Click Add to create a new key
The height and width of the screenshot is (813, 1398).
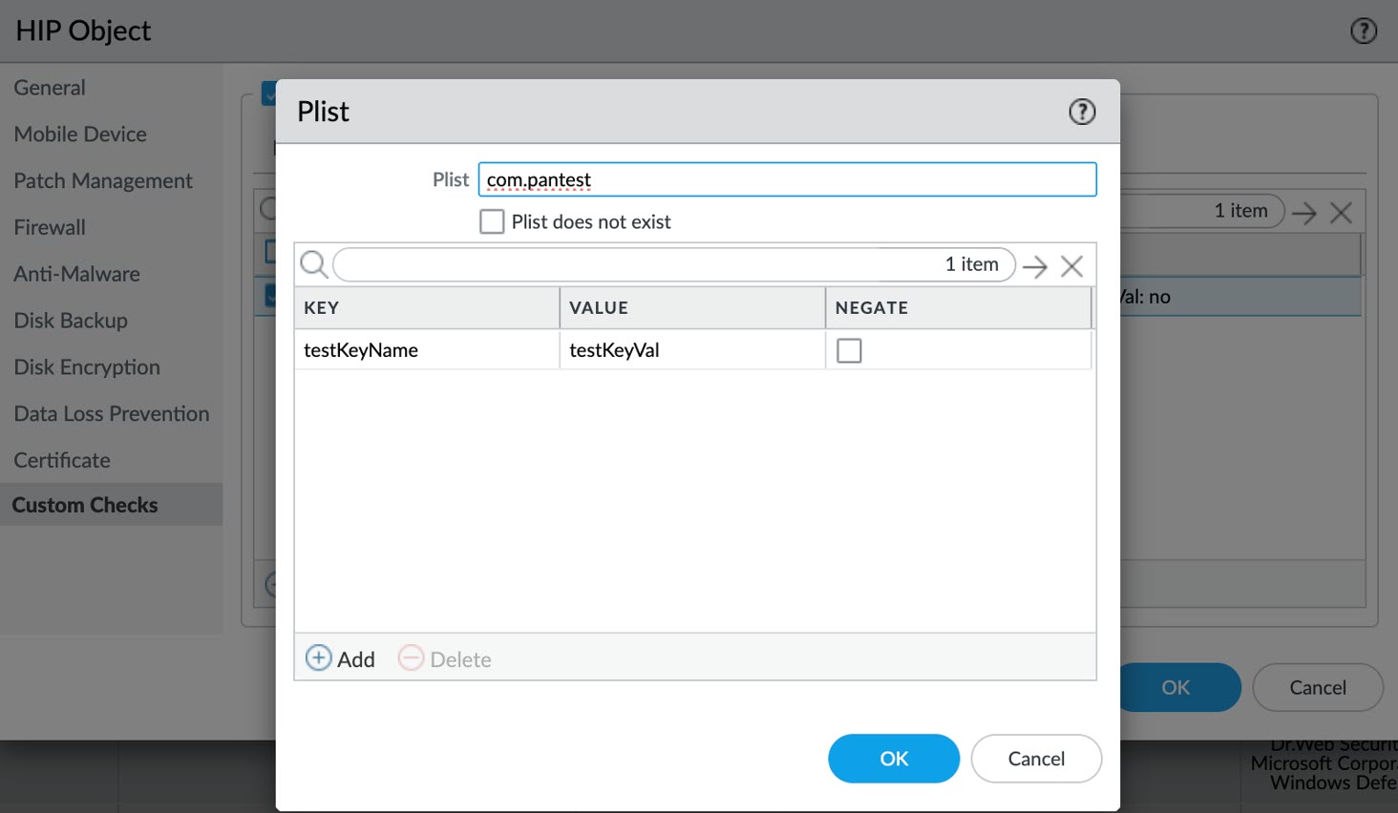[x=340, y=658]
